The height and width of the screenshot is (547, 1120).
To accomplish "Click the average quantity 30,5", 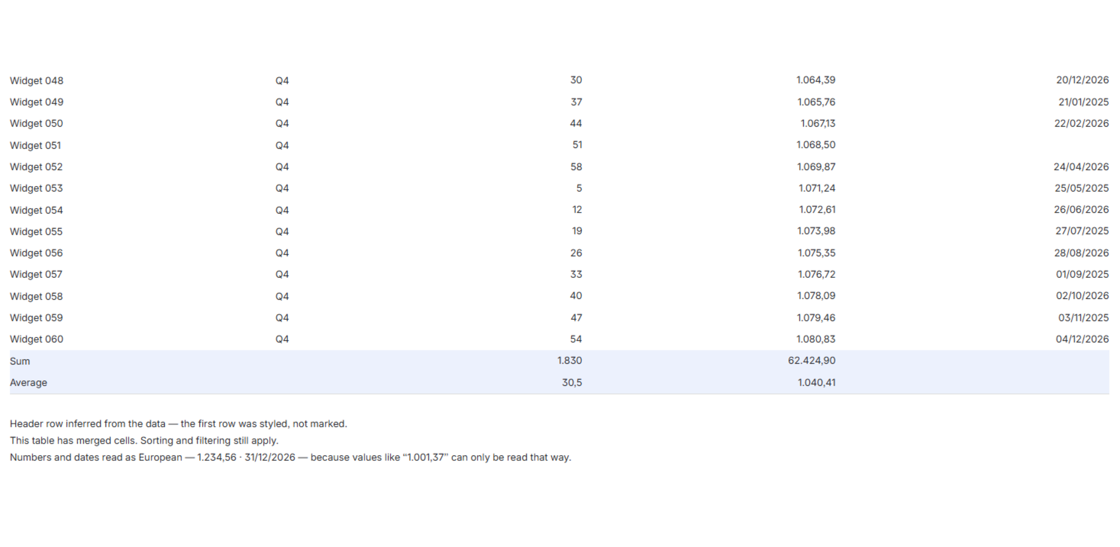I will pos(572,382).
